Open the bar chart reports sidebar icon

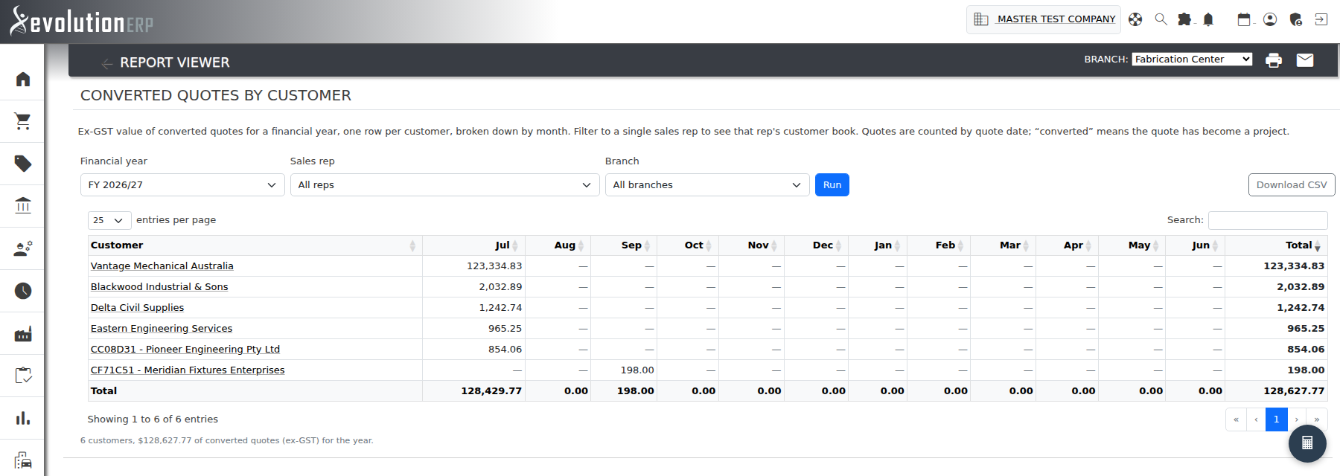23,418
